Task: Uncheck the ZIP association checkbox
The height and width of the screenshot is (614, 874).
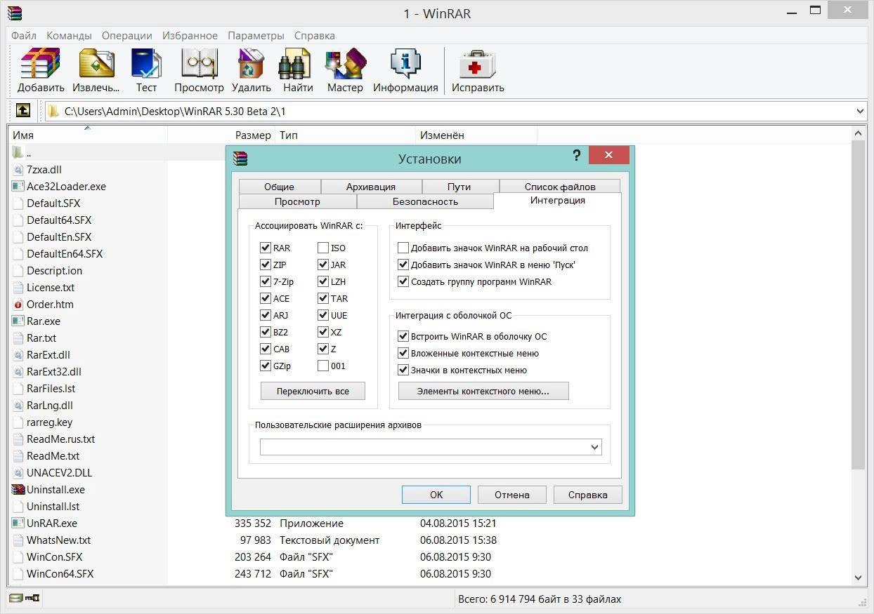Action: click(266, 265)
